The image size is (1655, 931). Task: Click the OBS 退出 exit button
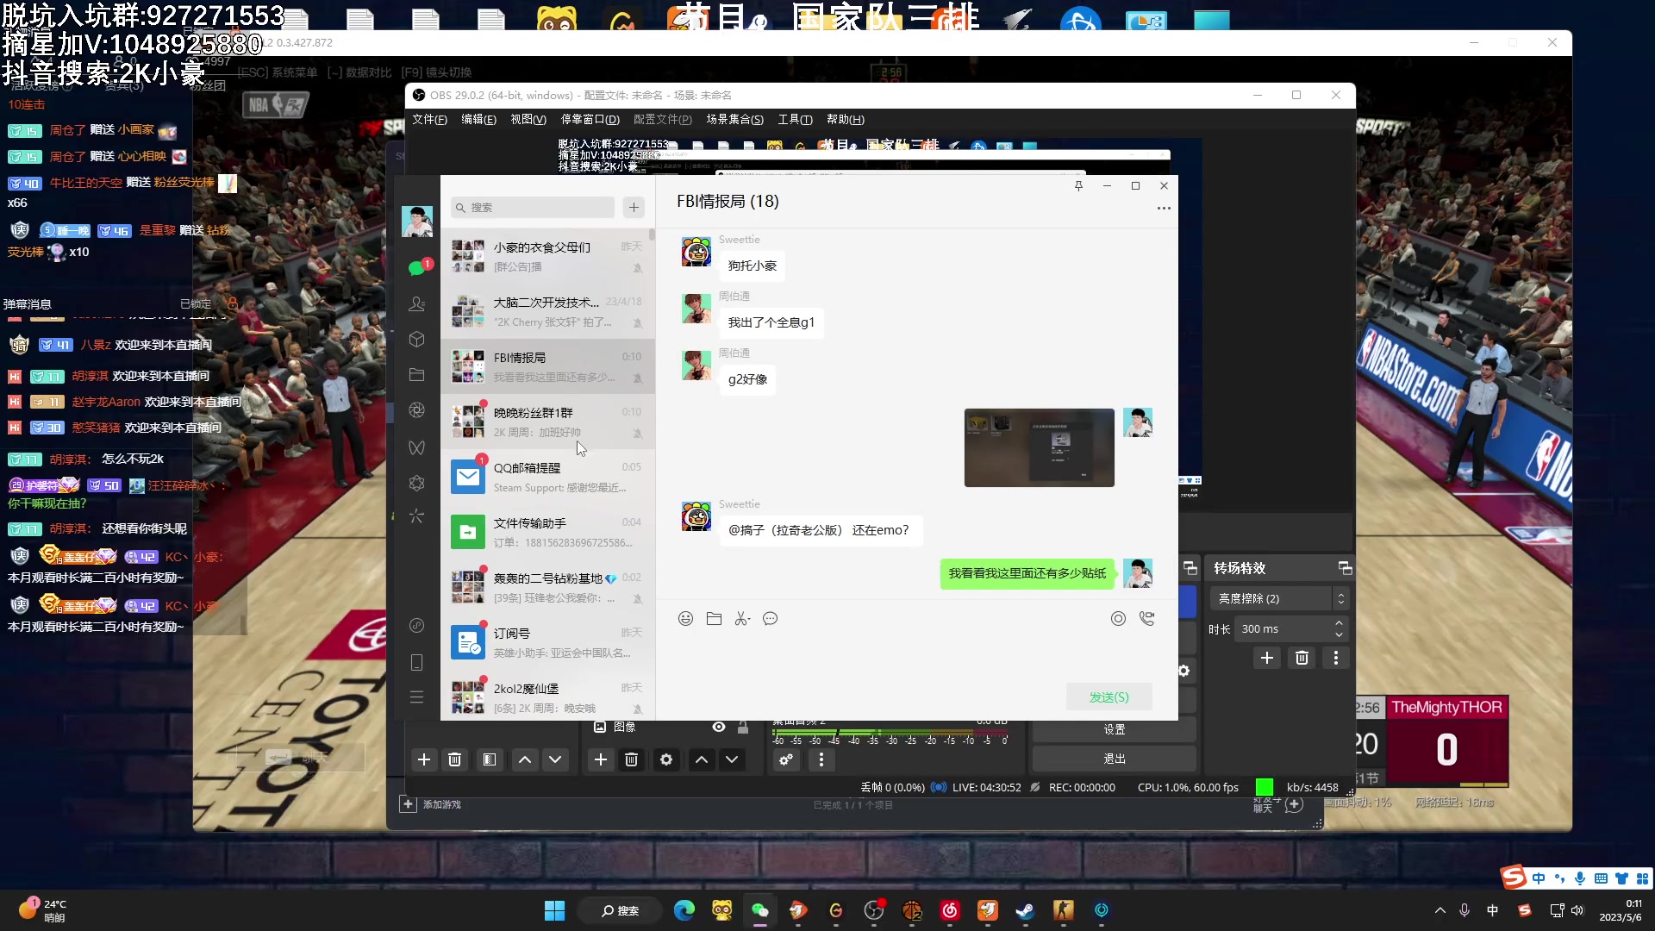1115,759
